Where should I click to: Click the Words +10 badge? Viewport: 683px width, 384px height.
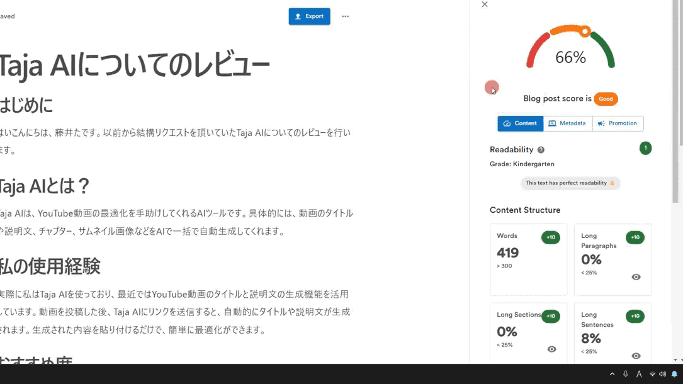click(551, 237)
